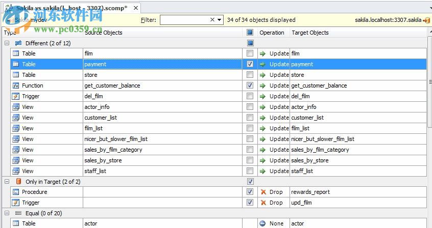Check the del_film trigger checkbox
This screenshot has height=228, width=432.
click(x=250, y=96)
